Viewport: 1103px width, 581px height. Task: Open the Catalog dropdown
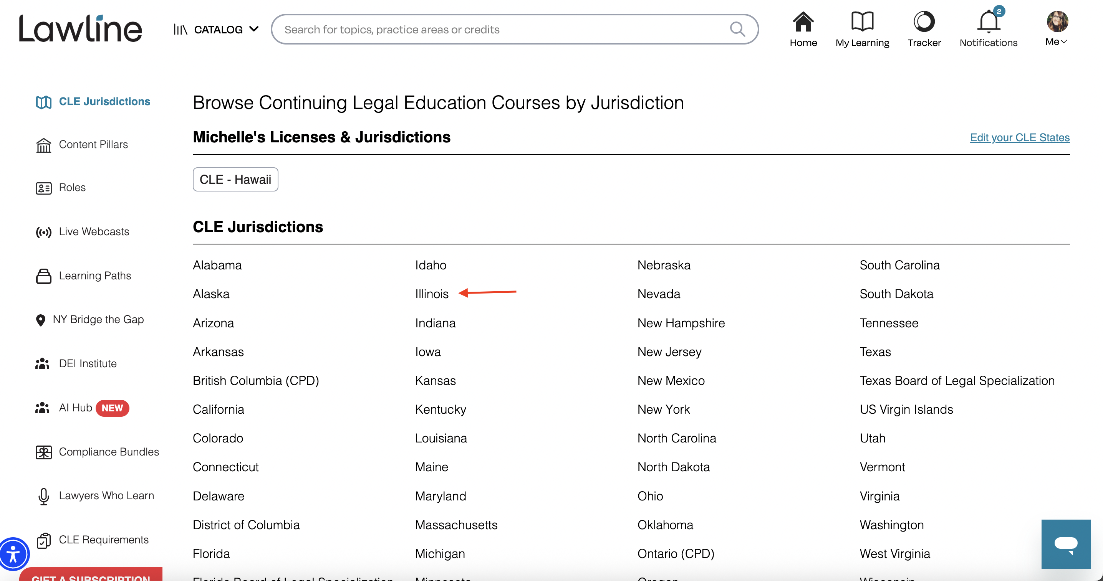[x=216, y=30]
